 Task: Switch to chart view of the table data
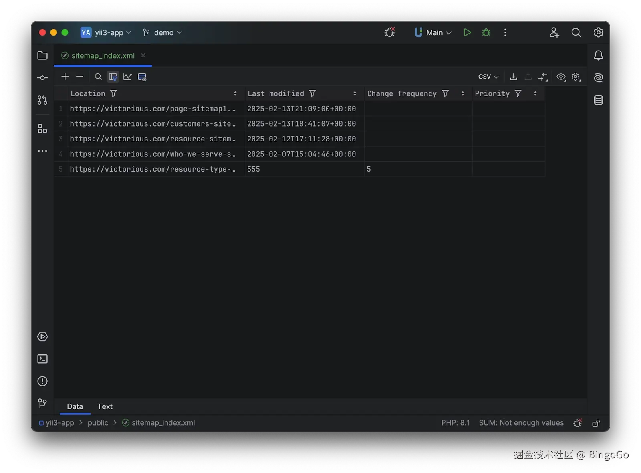coord(127,77)
